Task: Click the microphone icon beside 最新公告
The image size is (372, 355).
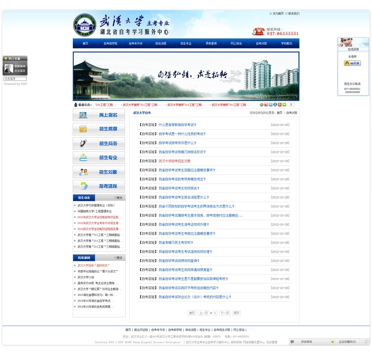Action: (x=76, y=105)
